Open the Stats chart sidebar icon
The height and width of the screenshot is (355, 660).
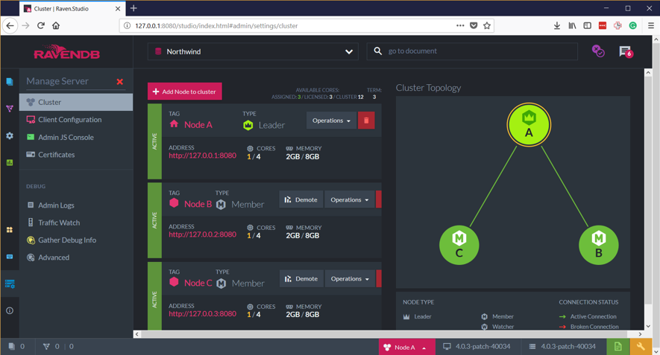click(x=10, y=162)
